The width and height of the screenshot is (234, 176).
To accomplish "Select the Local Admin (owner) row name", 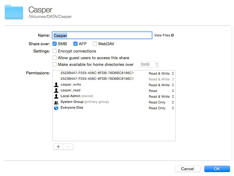I will click(x=77, y=96).
